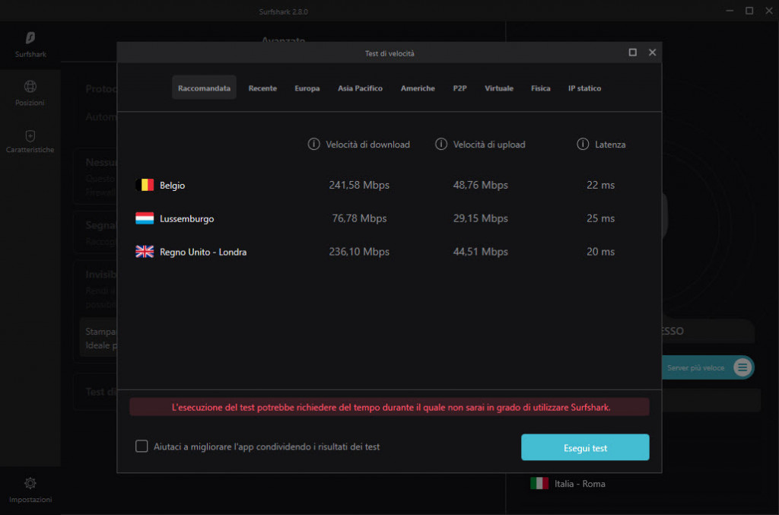Select the Raccomandata tab

(204, 88)
